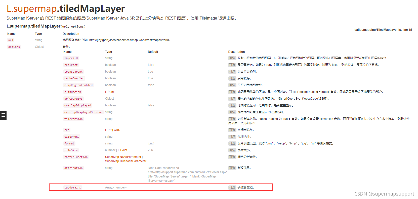The width and height of the screenshot is (418, 199).
Task: Click the 256 default value for tileSize
Action: pyautogui.click(x=150, y=150)
